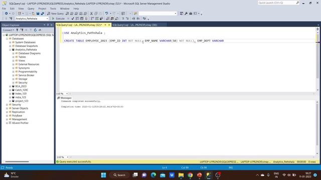Click the New Query toolbar button
321x180 pixels.
[56, 13]
